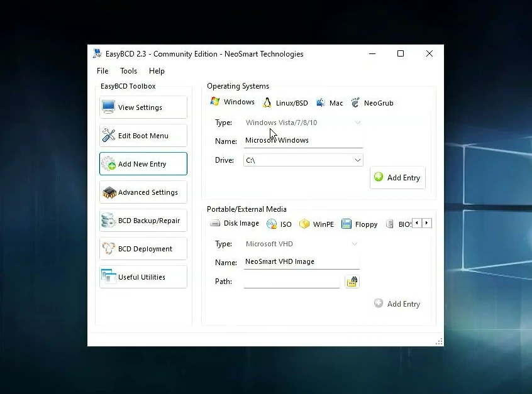Maximize the EasyBCD window
Screen dimensions: 532x394
(x=401, y=53)
